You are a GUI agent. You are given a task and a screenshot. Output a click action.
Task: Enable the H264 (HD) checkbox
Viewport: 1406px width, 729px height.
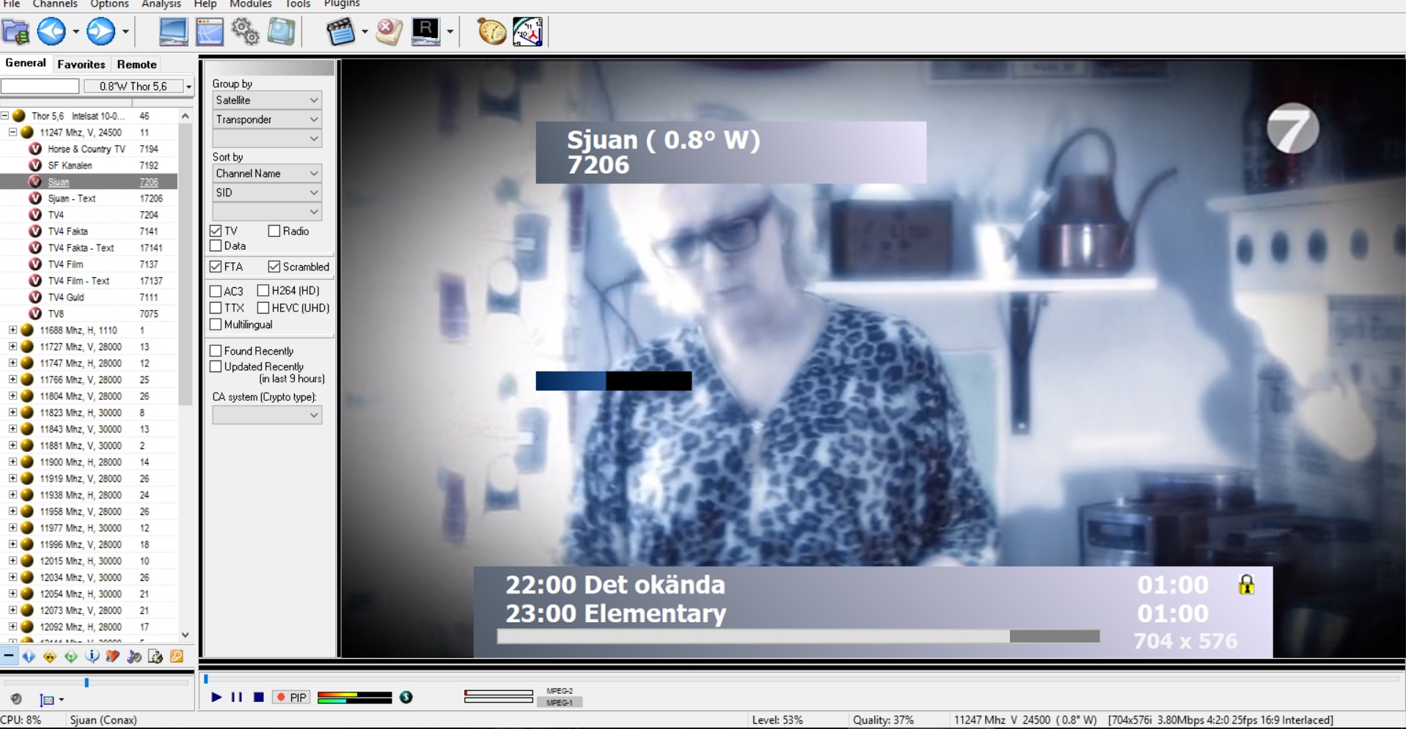point(263,291)
